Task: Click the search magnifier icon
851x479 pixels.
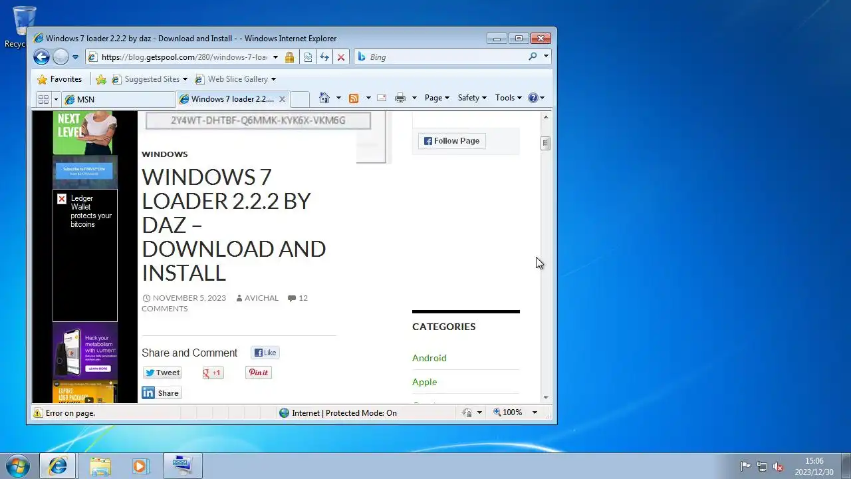Action: pyautogui.click(x=533, y=57)
